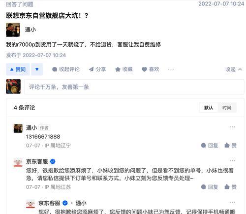This screenshot has width=246, height=214.
Task: Like first 京东客服 comment
Action: pos(230,187)
